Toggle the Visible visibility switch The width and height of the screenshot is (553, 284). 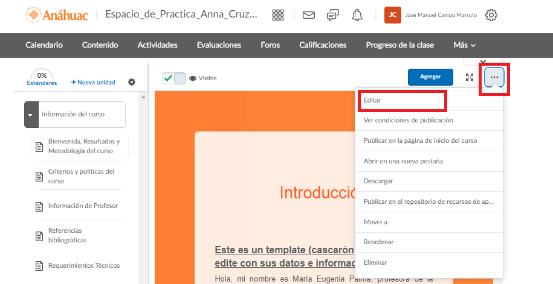tap(174, 78)
